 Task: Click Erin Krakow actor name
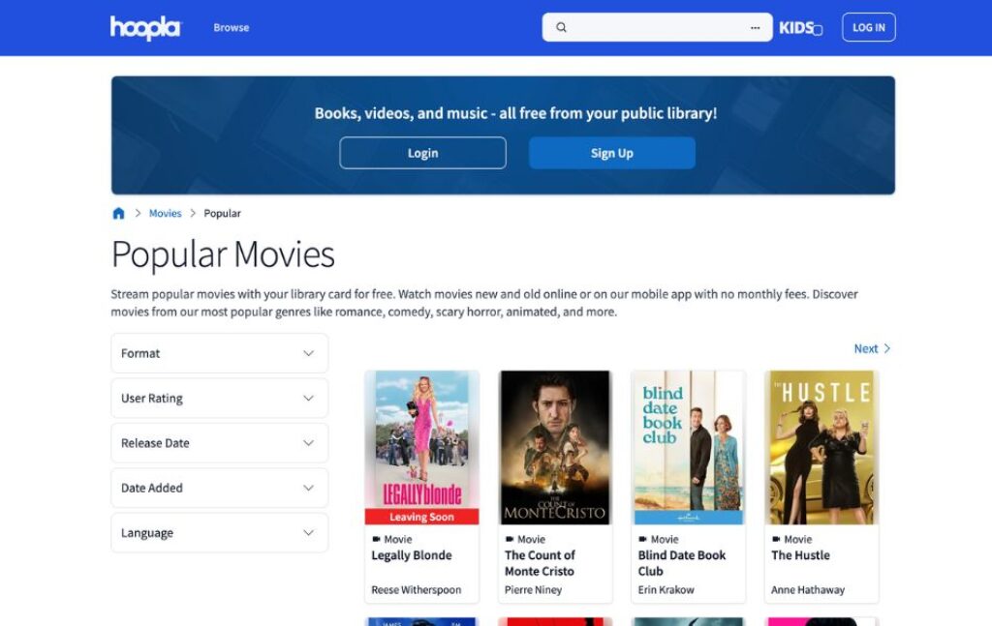pos(666,590)
